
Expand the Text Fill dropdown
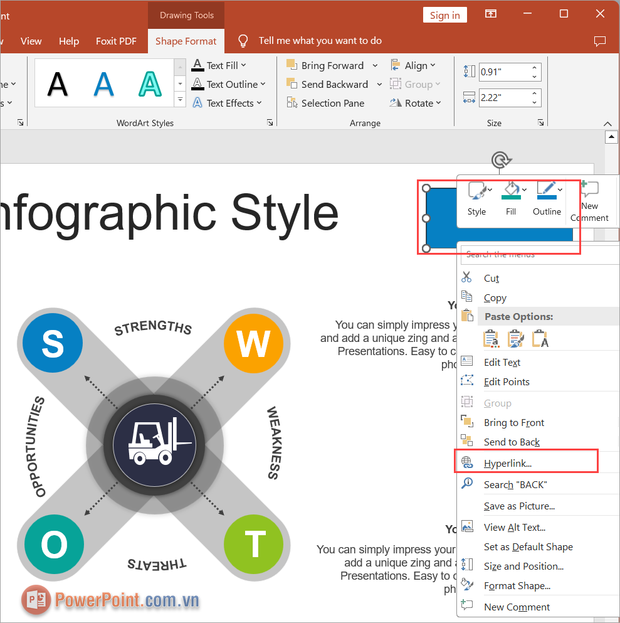pyautogui.click(x=243, y=65)
